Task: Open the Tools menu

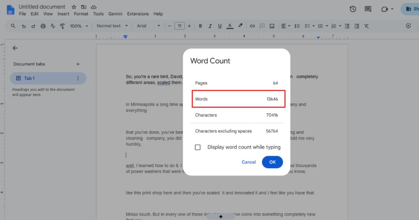Action: tap(98, 14)
